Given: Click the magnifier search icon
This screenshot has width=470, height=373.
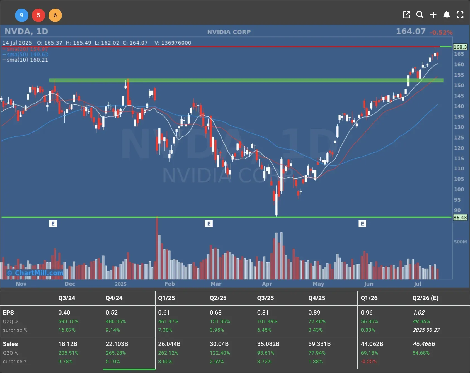Looking at the screenshot, I should (420, 15).
